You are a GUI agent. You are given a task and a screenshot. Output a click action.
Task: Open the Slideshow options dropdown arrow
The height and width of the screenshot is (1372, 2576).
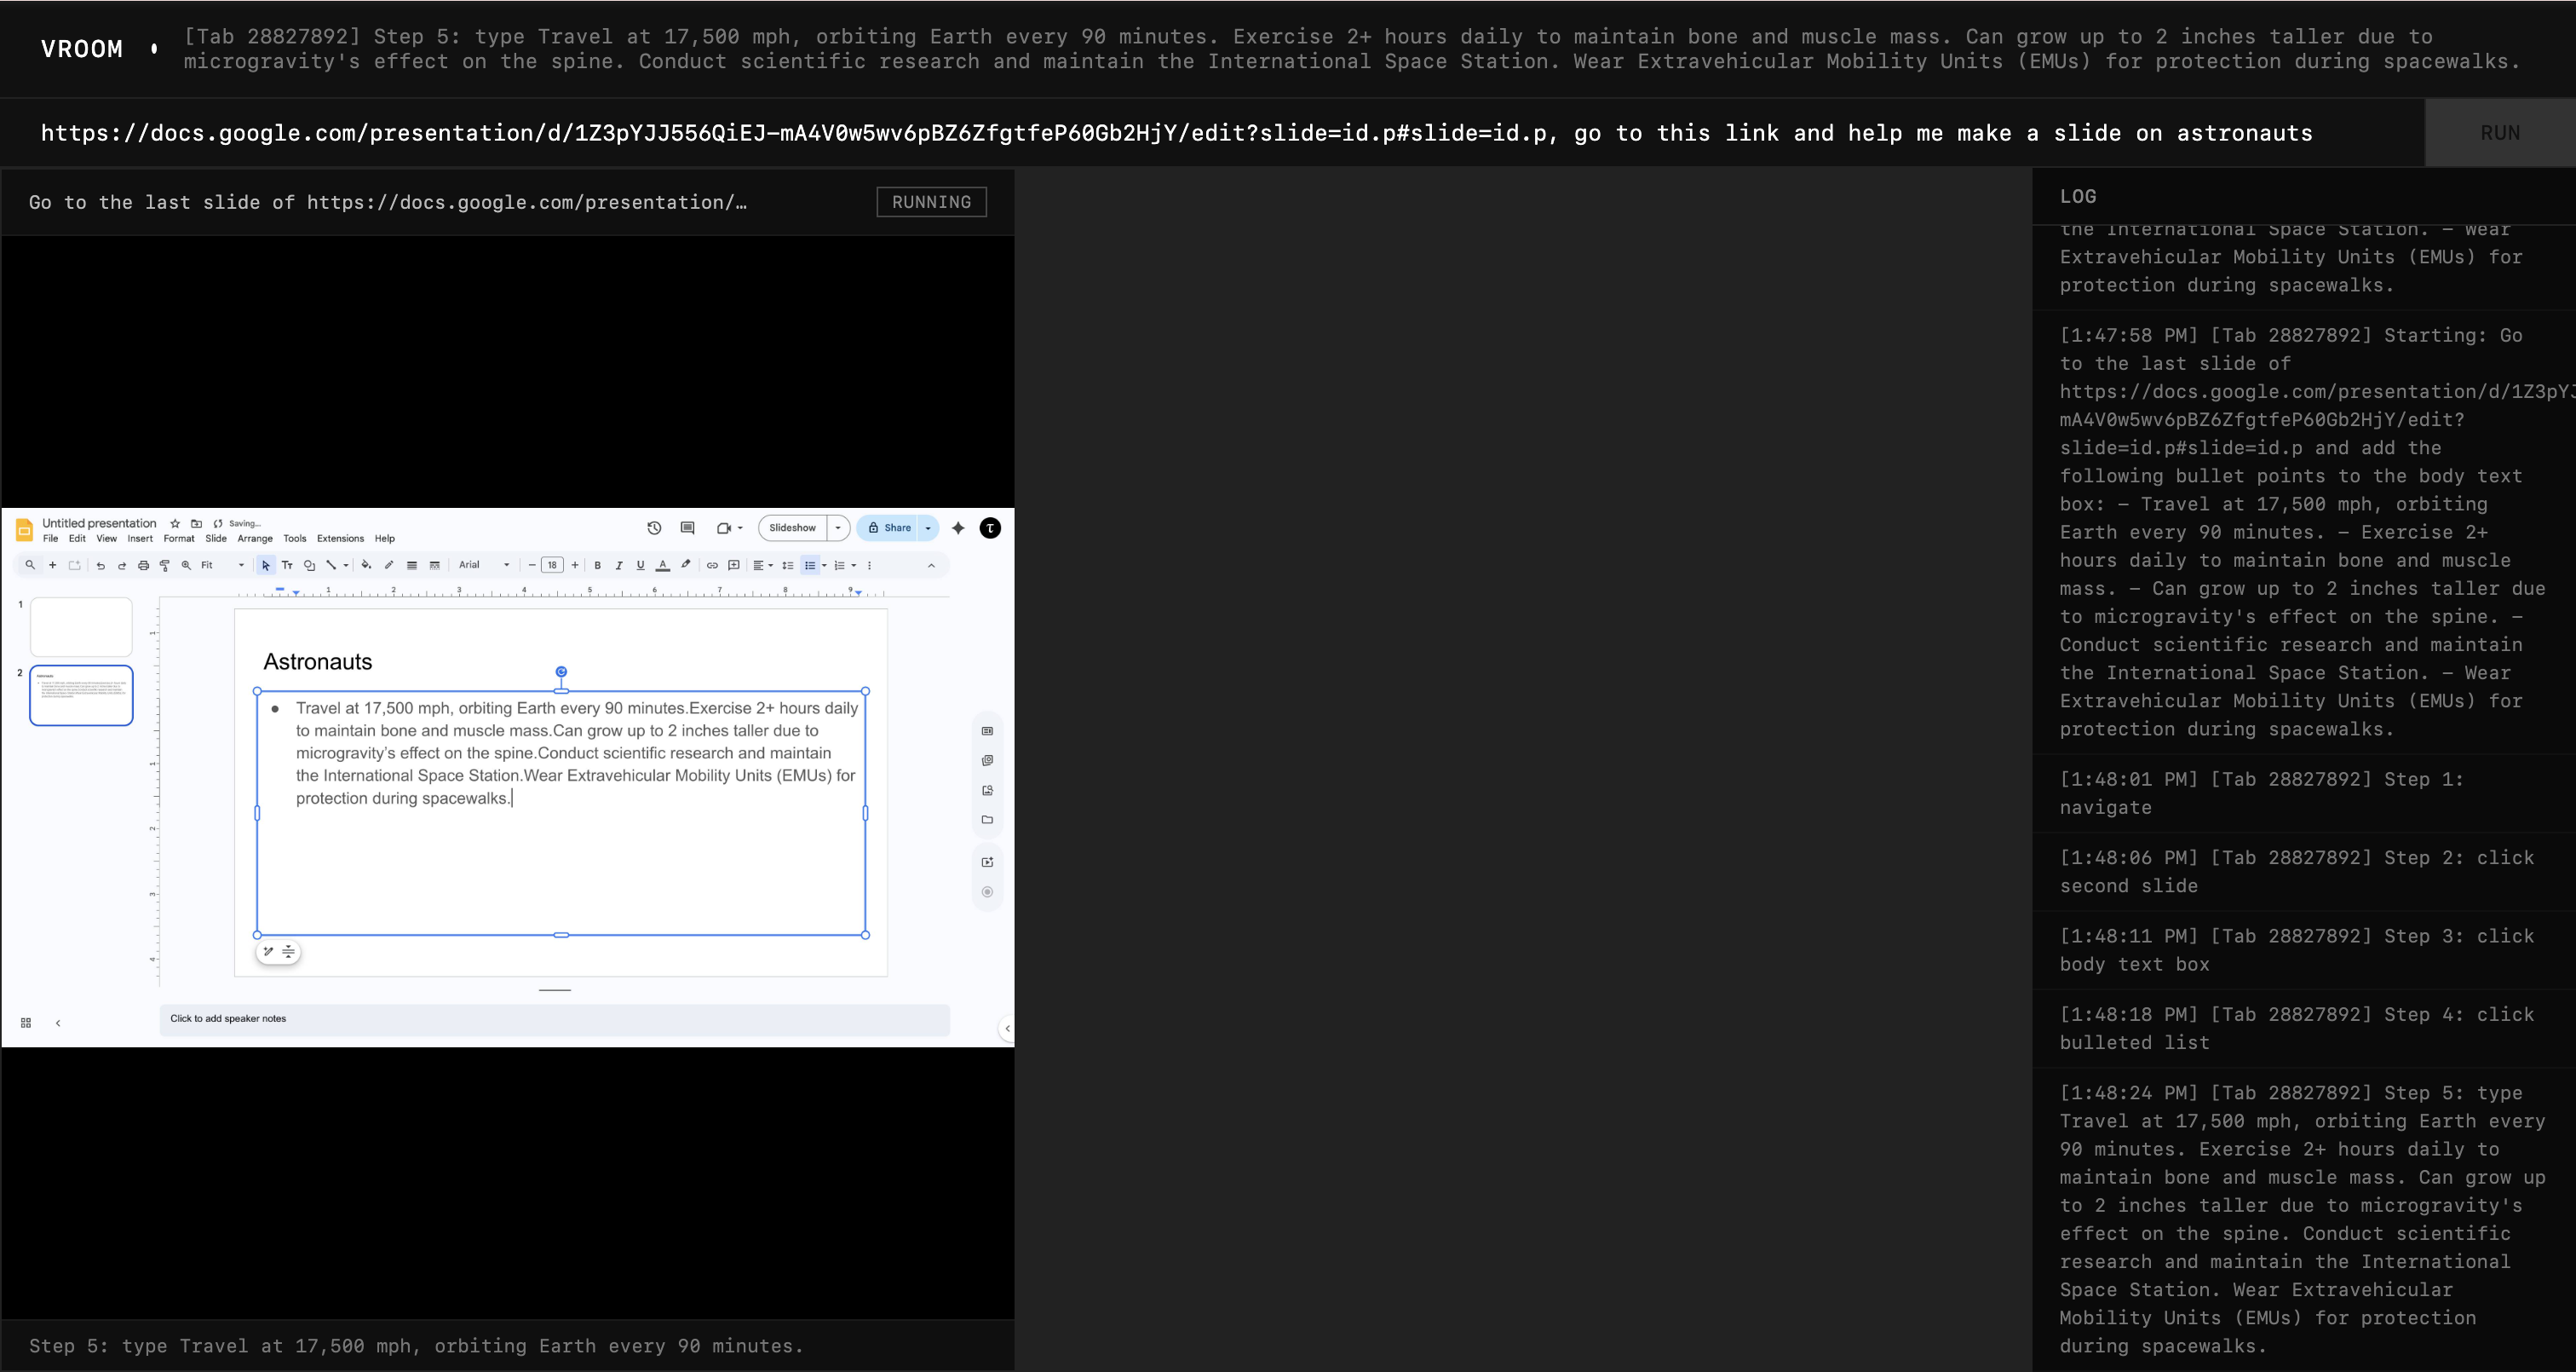coord(838,527)
